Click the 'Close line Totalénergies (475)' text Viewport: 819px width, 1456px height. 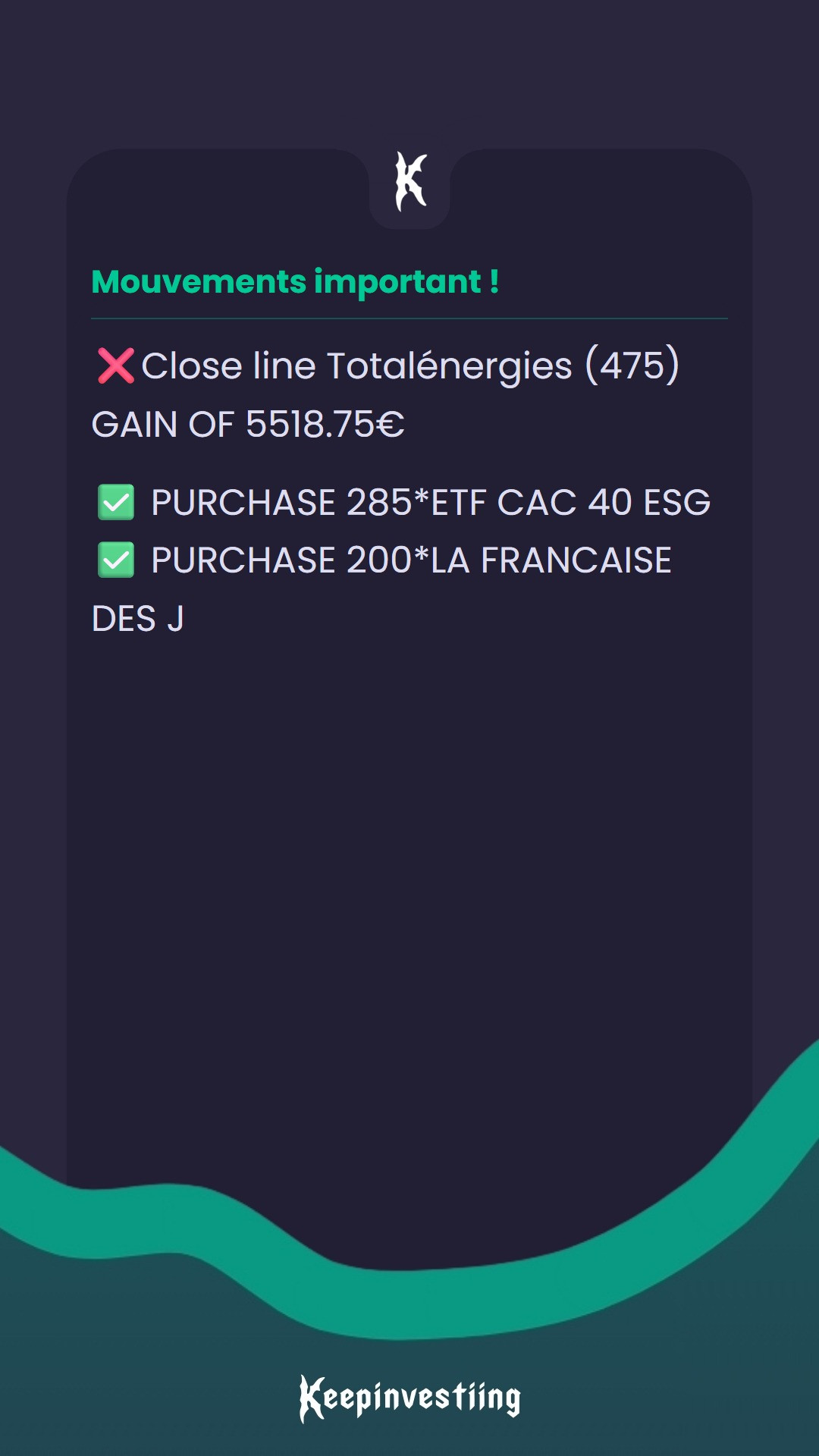tap(410, 366)
